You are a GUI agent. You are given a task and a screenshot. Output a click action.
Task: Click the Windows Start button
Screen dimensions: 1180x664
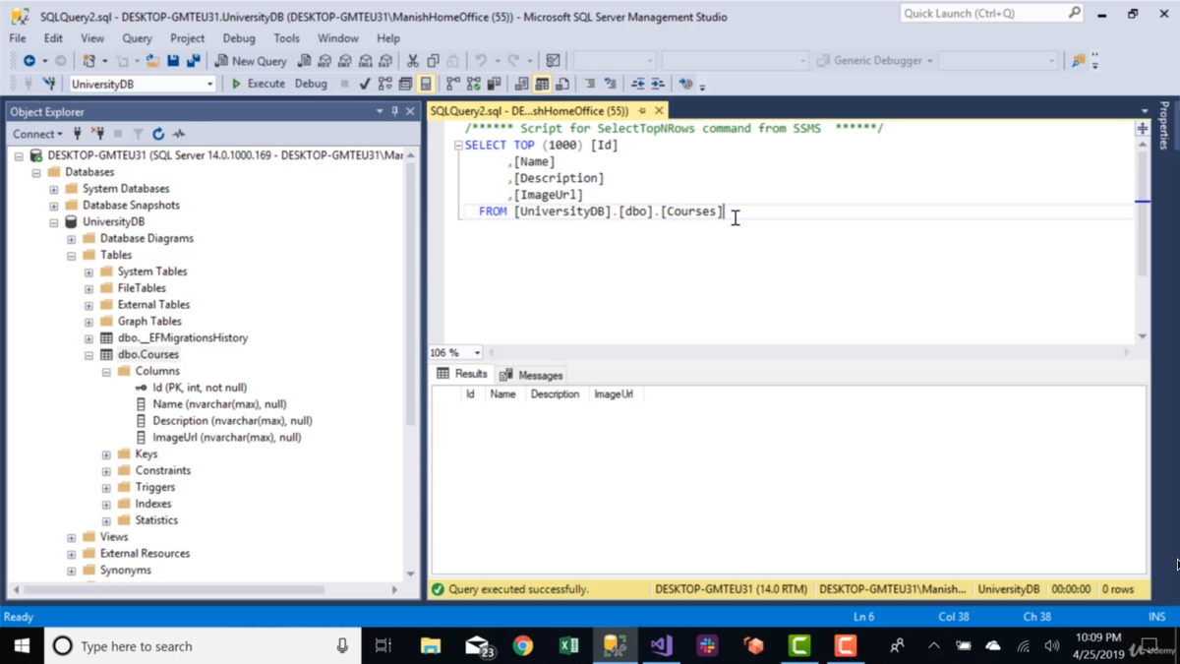[x=22, y=646]
